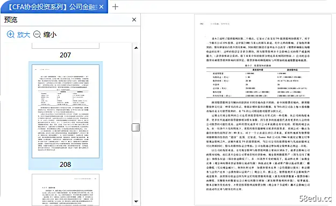Click the zoom-out magnifier icon
336x206 pixels.
point(37,34)
